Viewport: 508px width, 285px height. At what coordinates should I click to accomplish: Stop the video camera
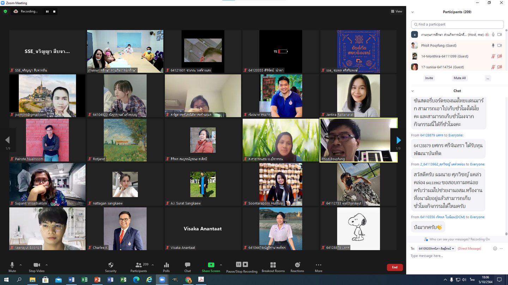(x=37, y=267)
